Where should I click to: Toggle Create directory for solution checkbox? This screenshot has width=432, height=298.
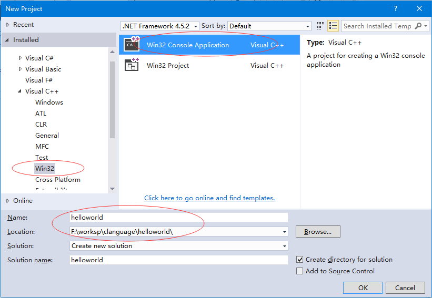pyautogui.click(x=300, y=260)
